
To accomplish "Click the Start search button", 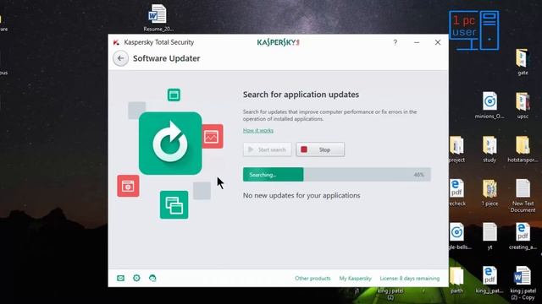I will [x=268, y=149].
